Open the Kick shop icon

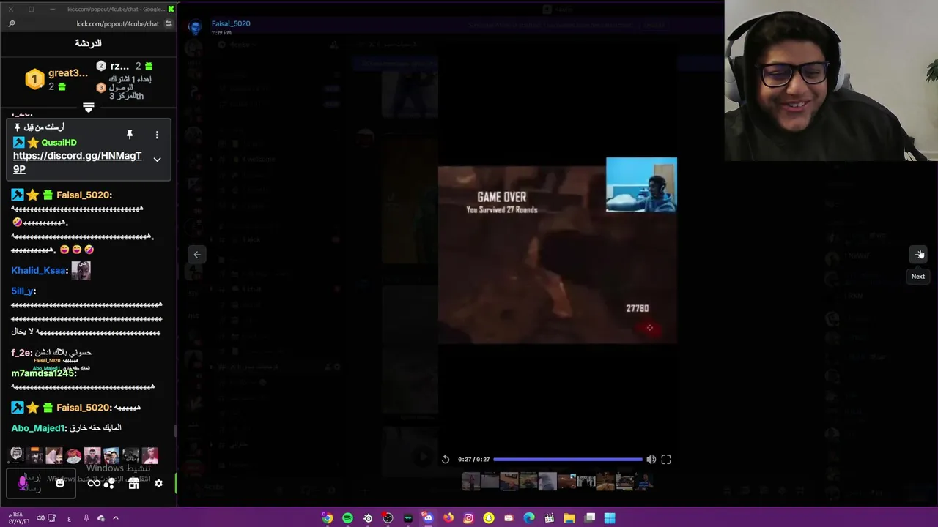click(x=133, y=483)
